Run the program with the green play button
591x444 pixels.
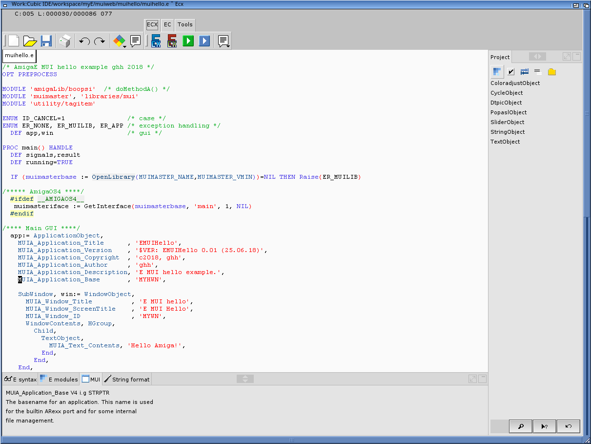188,41
